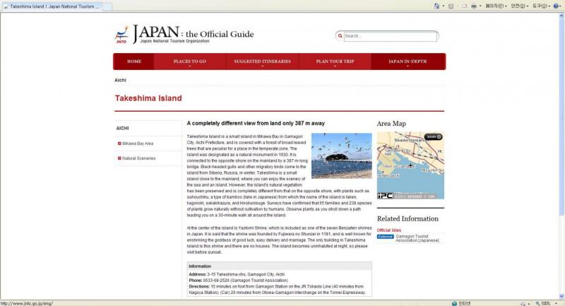Click the Takeshima Island seagull photo
This screenshot has height=306, width=565.
[x=341, y=155]
